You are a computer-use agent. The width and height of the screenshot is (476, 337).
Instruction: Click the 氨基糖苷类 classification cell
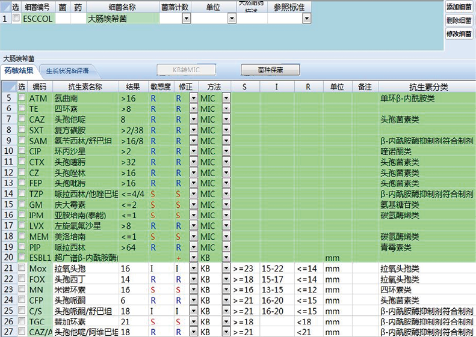pos(427,205)
